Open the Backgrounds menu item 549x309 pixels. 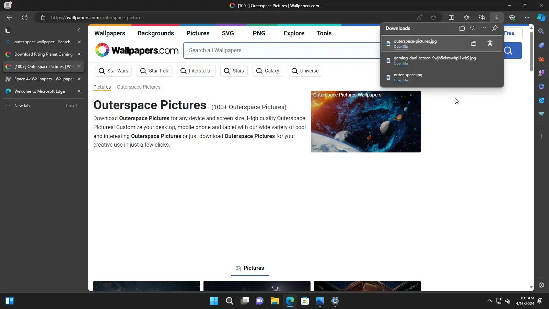tap(156, 33)
